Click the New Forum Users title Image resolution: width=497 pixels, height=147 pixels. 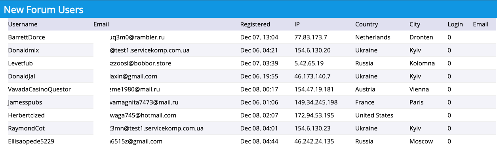click(x=44, y=9)
